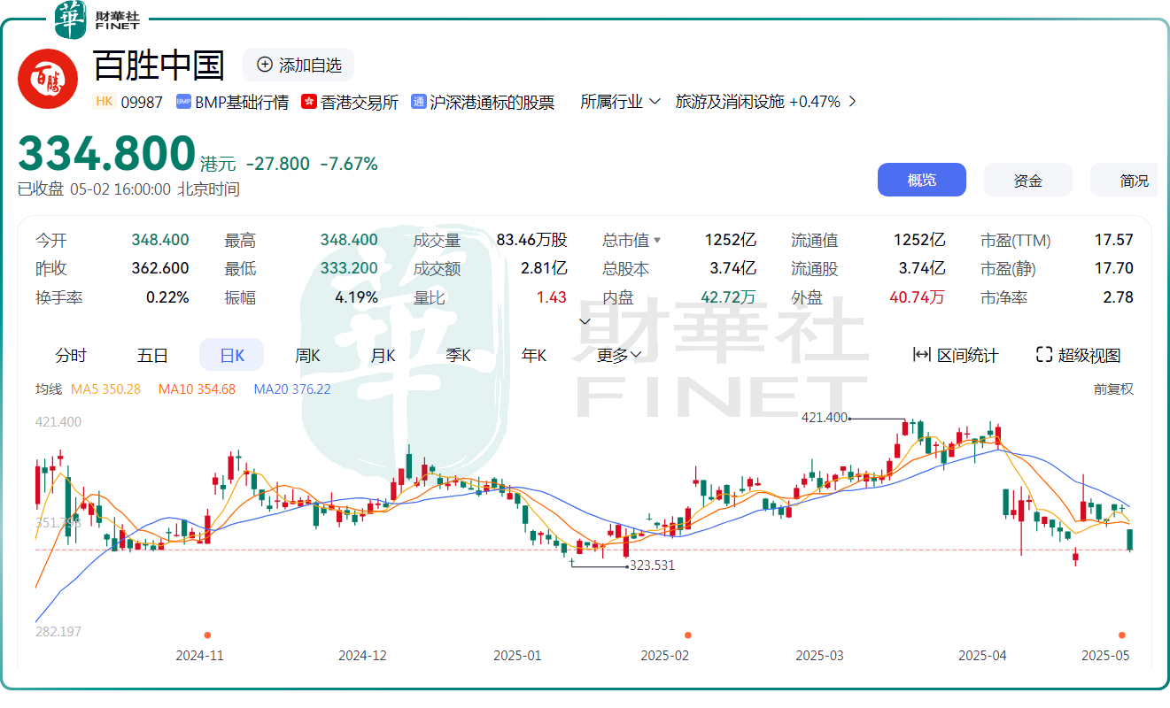1170x708 pixels.
Task: Select the 年K chart period
Action: click(x=534, y=355)
